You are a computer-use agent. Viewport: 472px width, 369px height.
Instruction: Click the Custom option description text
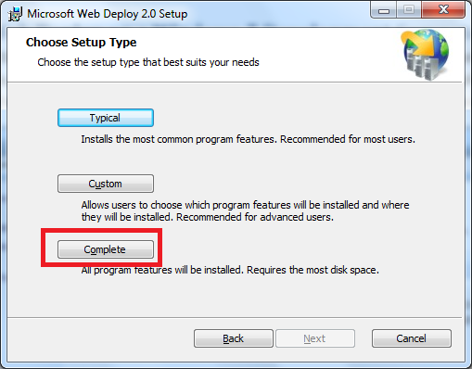coord(245,211)
